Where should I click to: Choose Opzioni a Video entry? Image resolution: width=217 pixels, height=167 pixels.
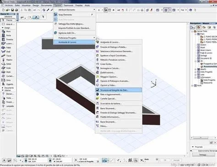119,85
